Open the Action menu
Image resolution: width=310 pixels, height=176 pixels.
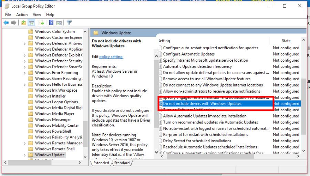point(22,14)
